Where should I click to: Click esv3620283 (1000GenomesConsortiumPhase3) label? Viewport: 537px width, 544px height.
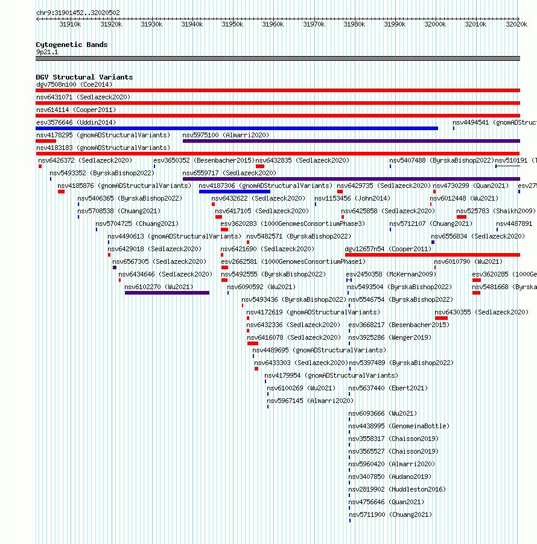pyautogui.click(x=293, y=224)
